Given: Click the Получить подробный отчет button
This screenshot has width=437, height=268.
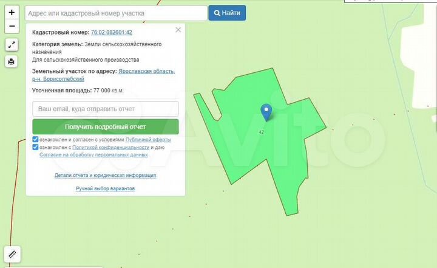Looking at the screenshot, I should 105,127.
